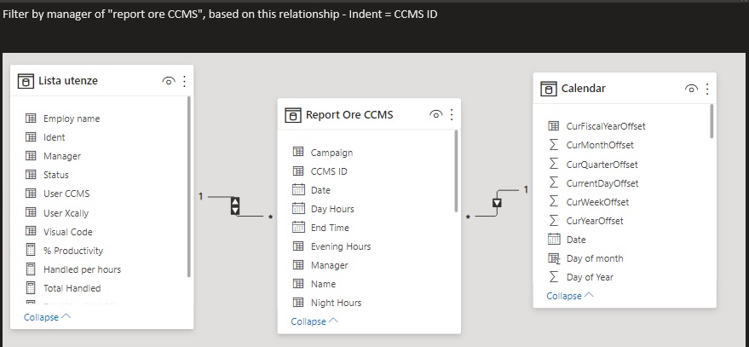749x347 pixels.
Task: Select the Day of Year field
Action: (x=590, y=277)
